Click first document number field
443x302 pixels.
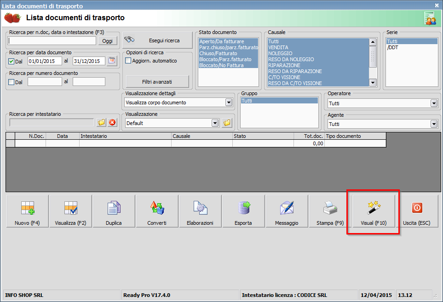(x=45, y=82)
